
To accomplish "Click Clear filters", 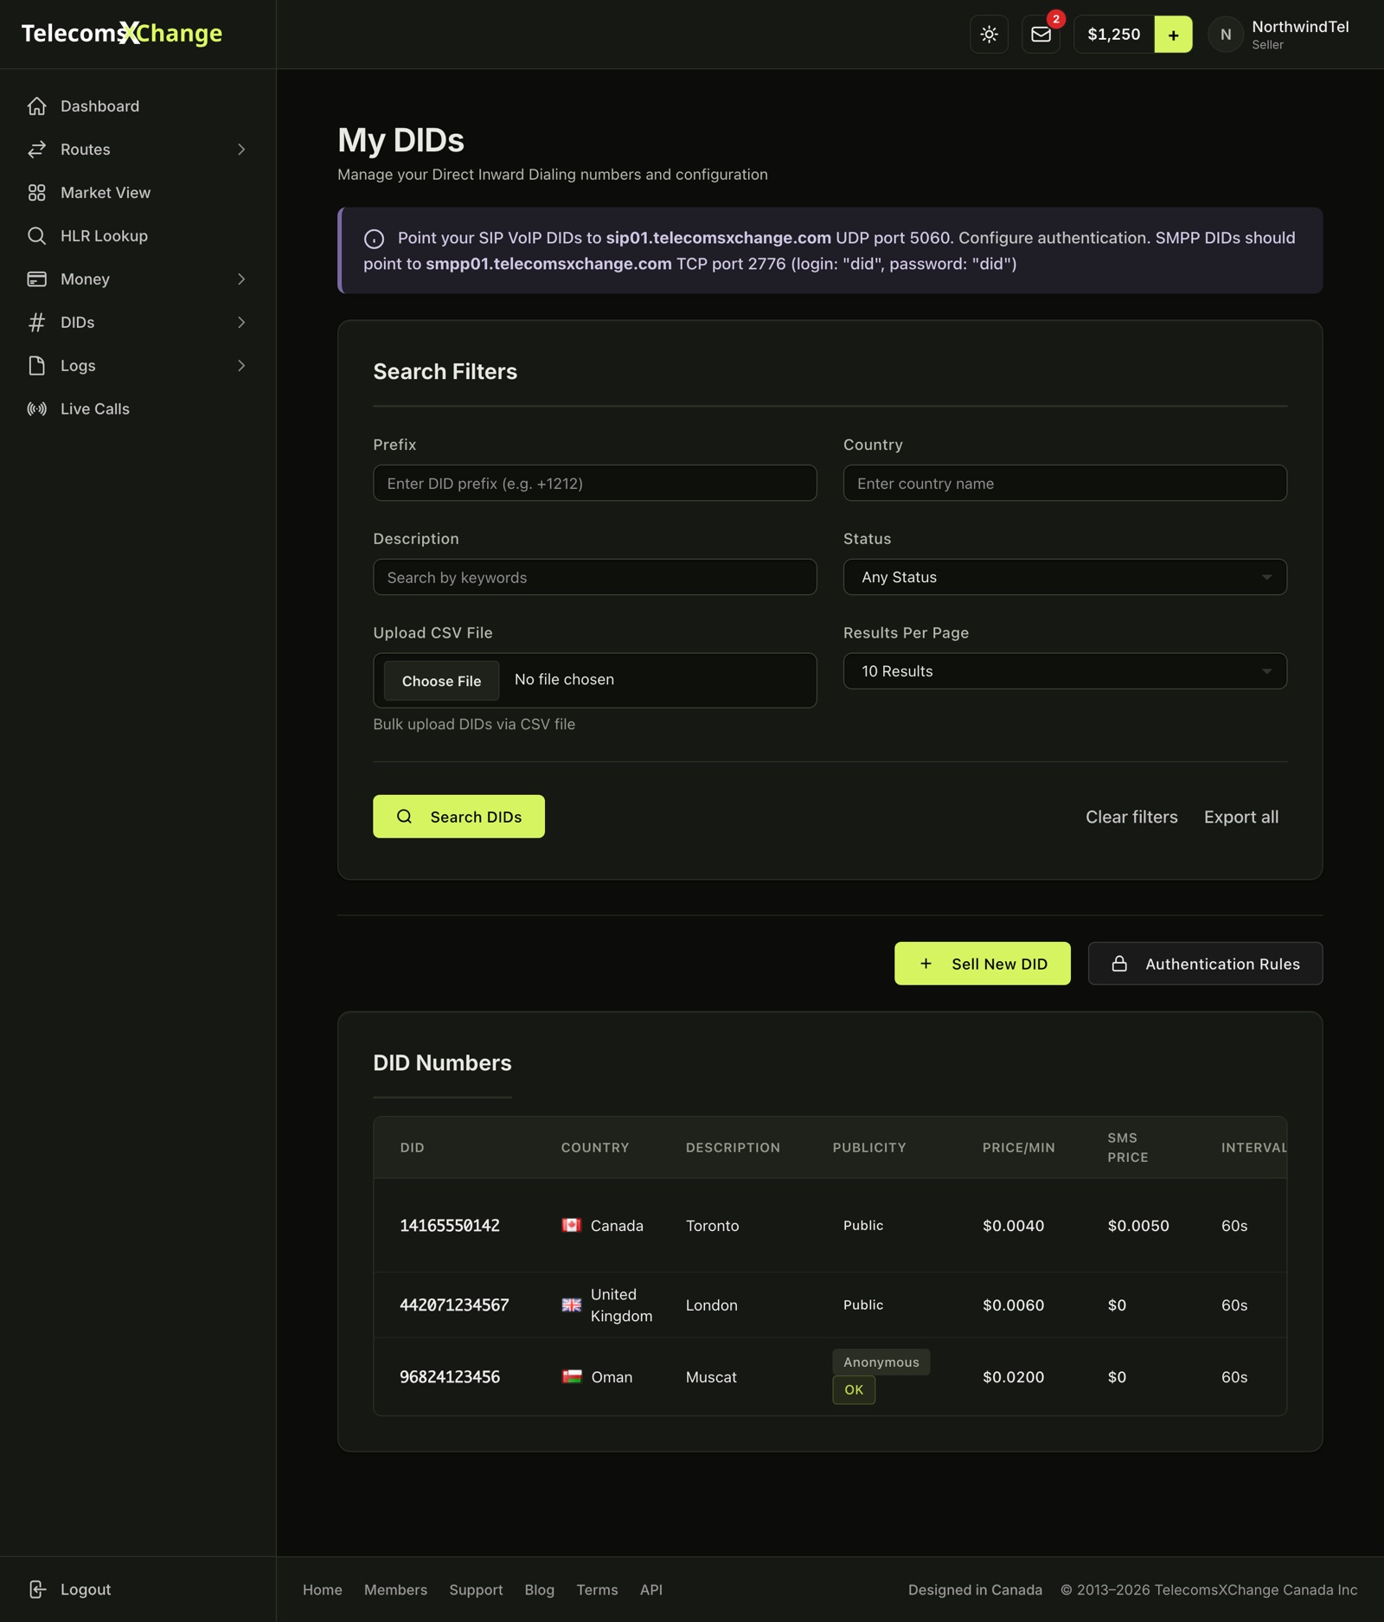I will [x=1131, y=817].
